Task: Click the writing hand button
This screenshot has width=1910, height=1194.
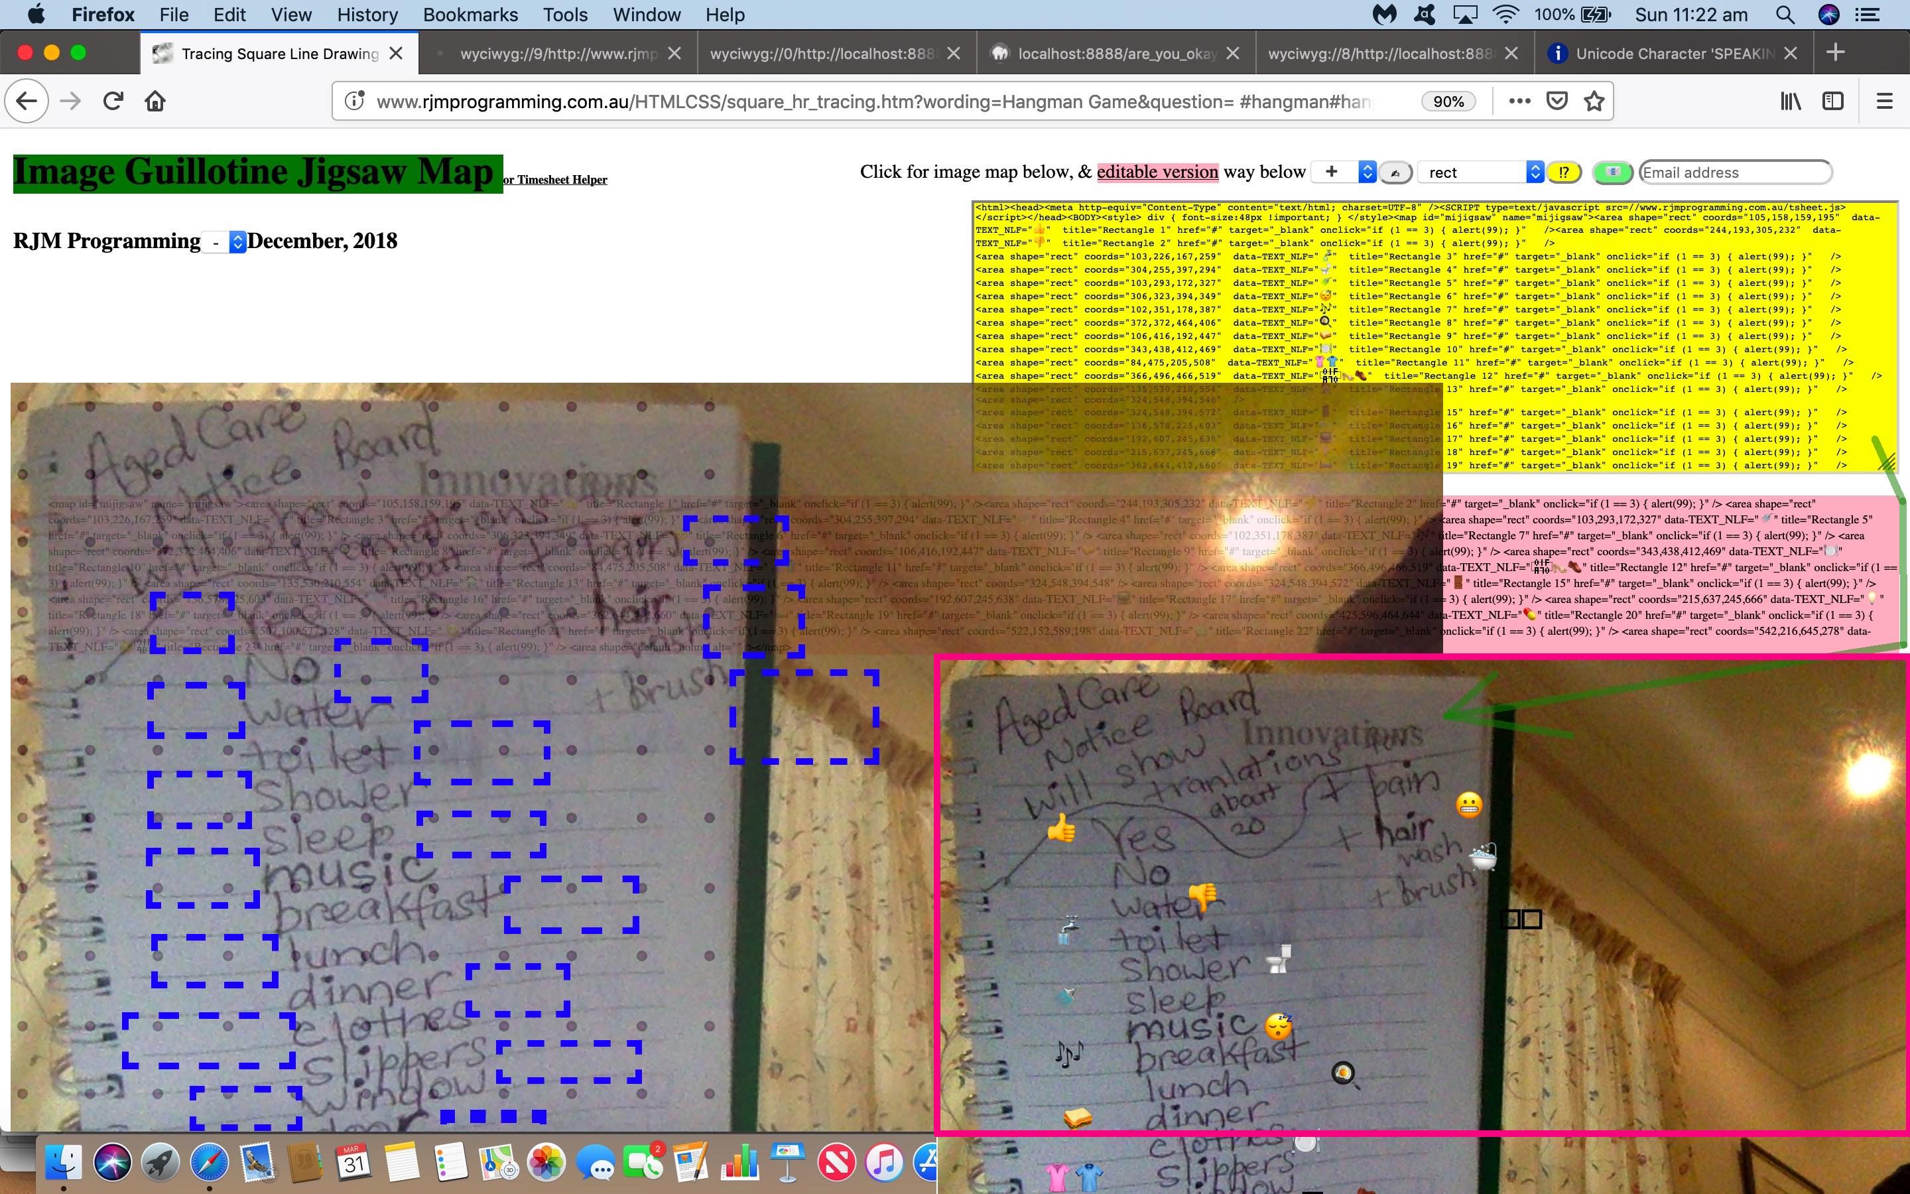Action: tap(1395, 172)
